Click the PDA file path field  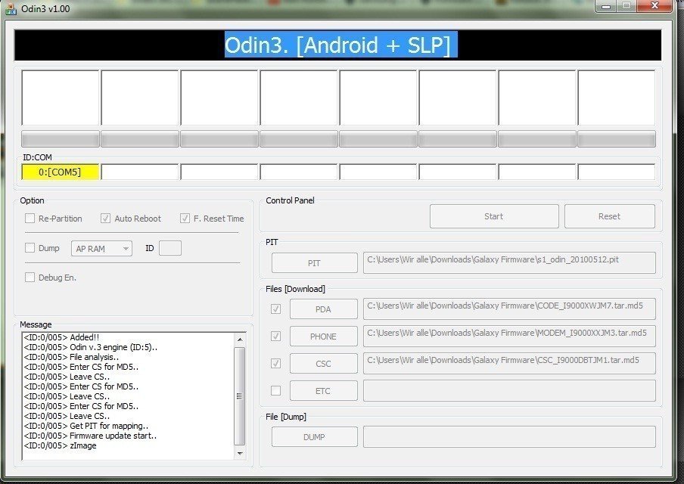point(509,309)
